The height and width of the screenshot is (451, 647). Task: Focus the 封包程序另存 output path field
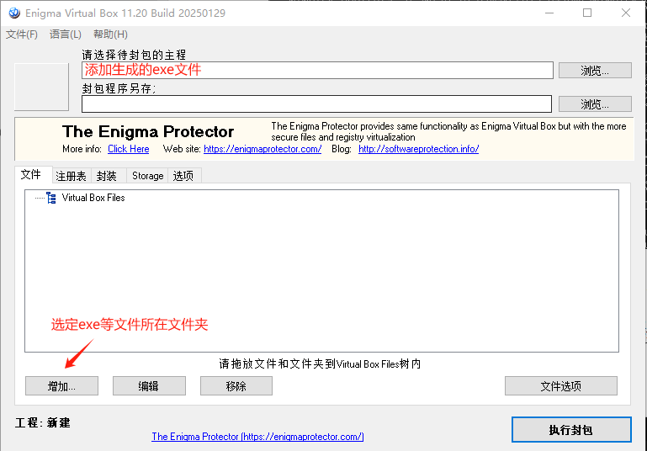click(316, 104)
